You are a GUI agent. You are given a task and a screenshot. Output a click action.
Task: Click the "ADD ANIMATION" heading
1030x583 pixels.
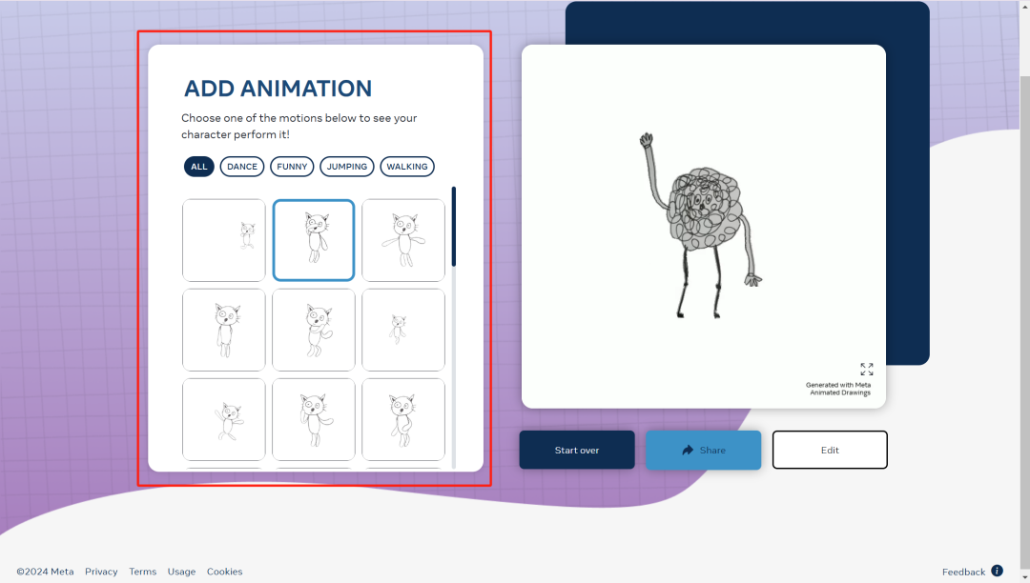pyautogui.click(x=278, y=89)
